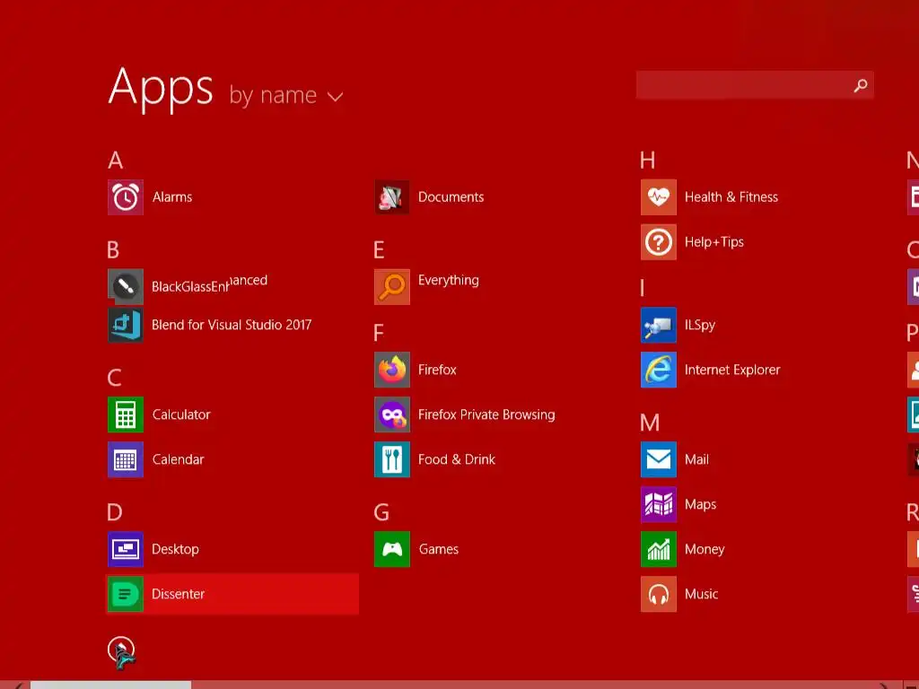Launch the Everything search icon

[392, 286]
